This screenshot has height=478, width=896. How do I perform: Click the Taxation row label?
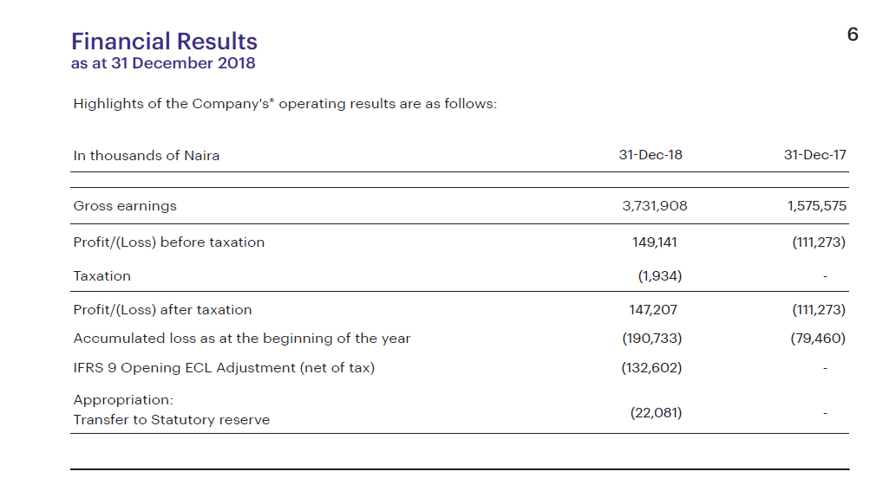[102, 276]
